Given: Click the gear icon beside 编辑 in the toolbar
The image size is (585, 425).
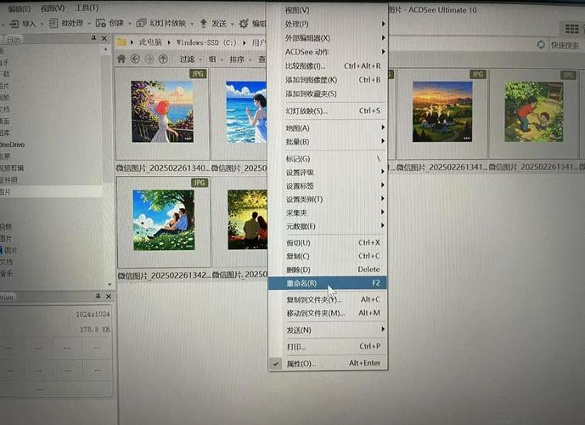Looking at the screenshot, I should click(x=244, y=24).
